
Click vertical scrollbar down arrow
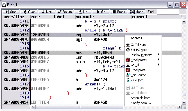184,102
